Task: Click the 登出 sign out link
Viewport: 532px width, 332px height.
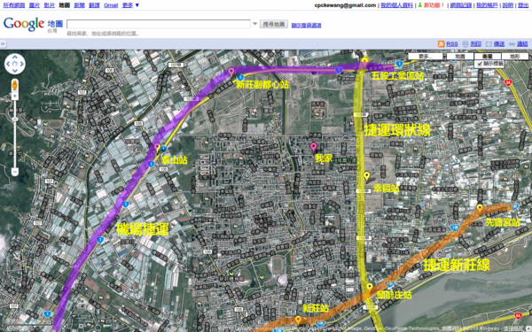Action: coord(523,5)
